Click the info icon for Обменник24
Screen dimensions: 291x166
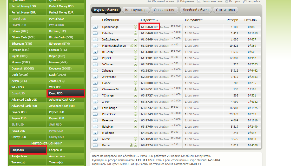(x=95, y=89)
